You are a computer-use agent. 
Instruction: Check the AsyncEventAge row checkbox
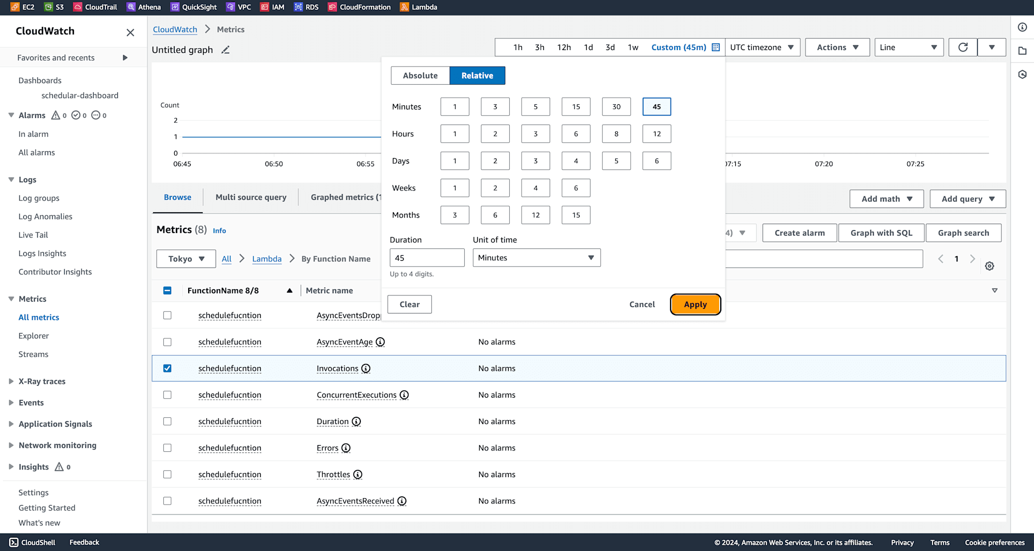coord(167,342)
